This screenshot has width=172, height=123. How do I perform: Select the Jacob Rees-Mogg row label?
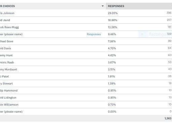9,27
